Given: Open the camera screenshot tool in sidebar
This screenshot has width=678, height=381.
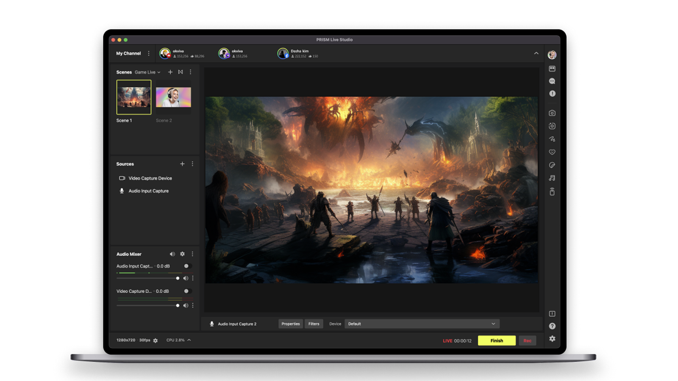Looking at the screenshot, I should 552,113.
